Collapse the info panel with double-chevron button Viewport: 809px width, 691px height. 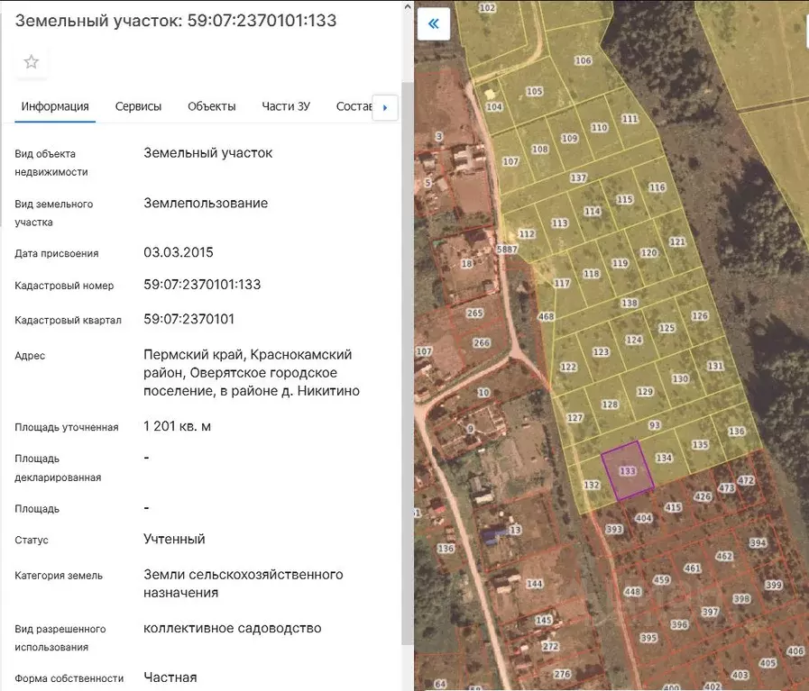(x=434, y=24)
